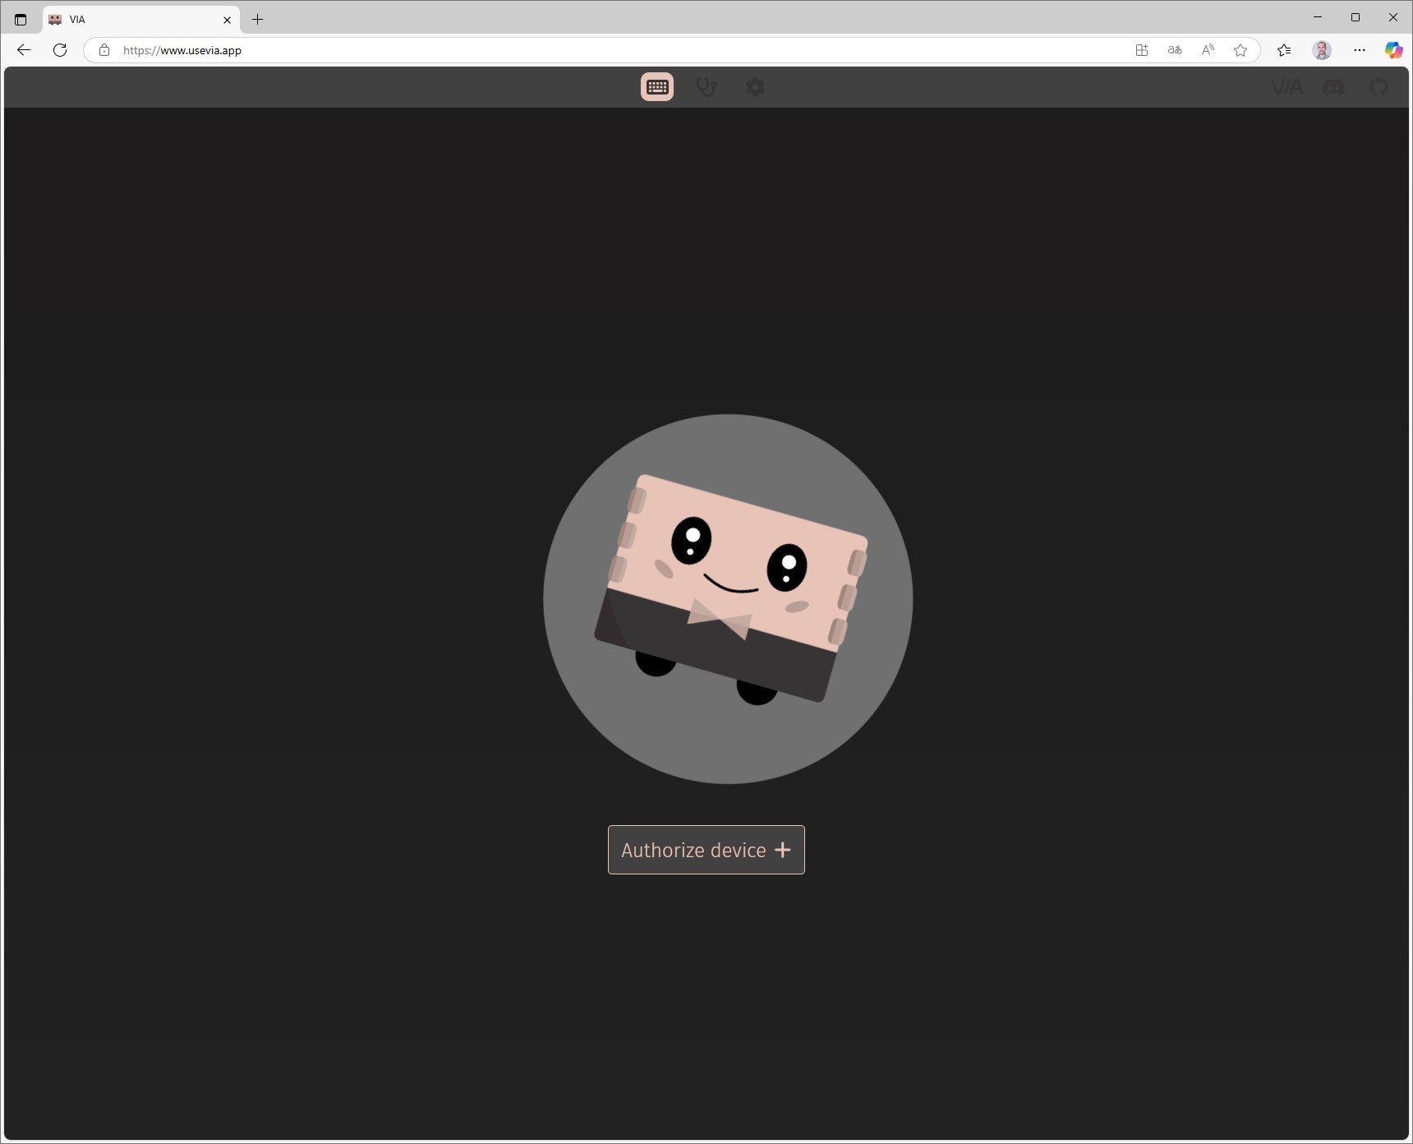Open the tab actions menu icon
Viewport: 1413px width, 1144px height.
click(x=21, y=19)
